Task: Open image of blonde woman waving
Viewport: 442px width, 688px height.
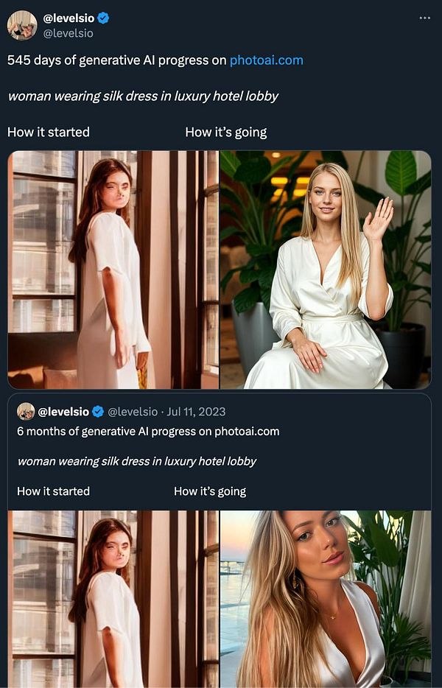Action: click(325, 270)
